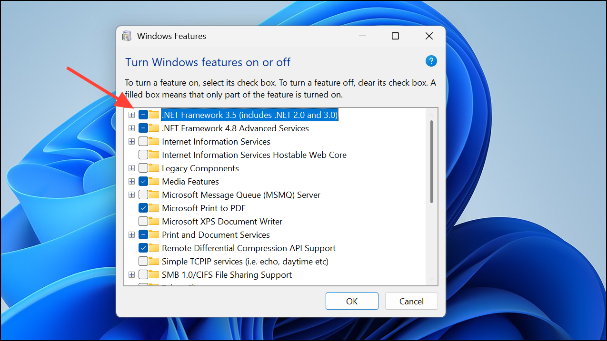Select the Microsoft XPS Document Writer label
Viewport: 607px width, 341px height.
coord(222,221)
